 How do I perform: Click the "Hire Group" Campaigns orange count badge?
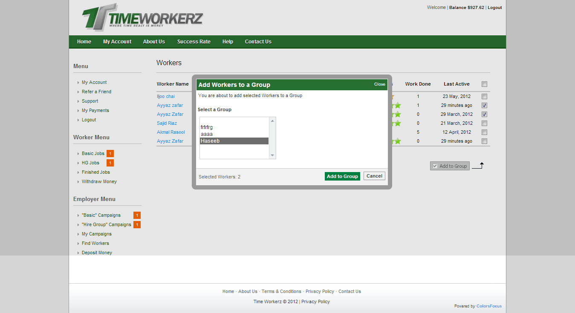point(137,225)
